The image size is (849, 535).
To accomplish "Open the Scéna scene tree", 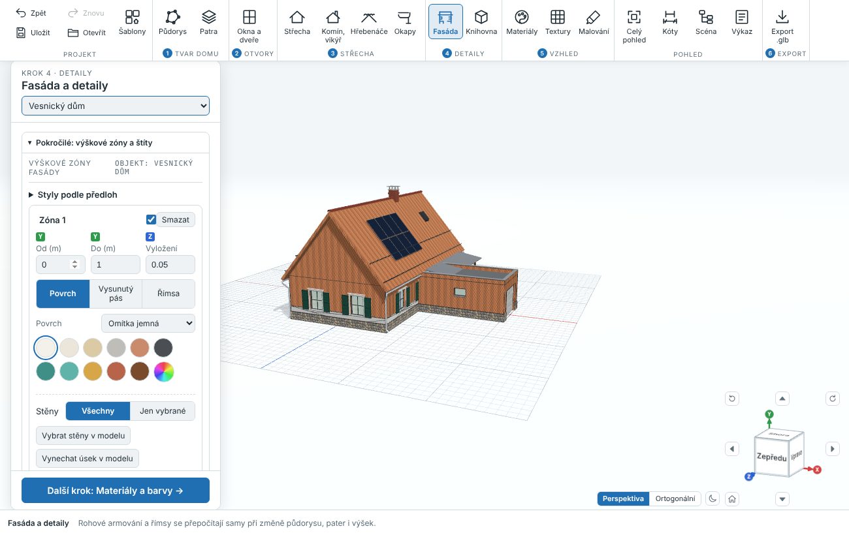I will tap(706, 22).
